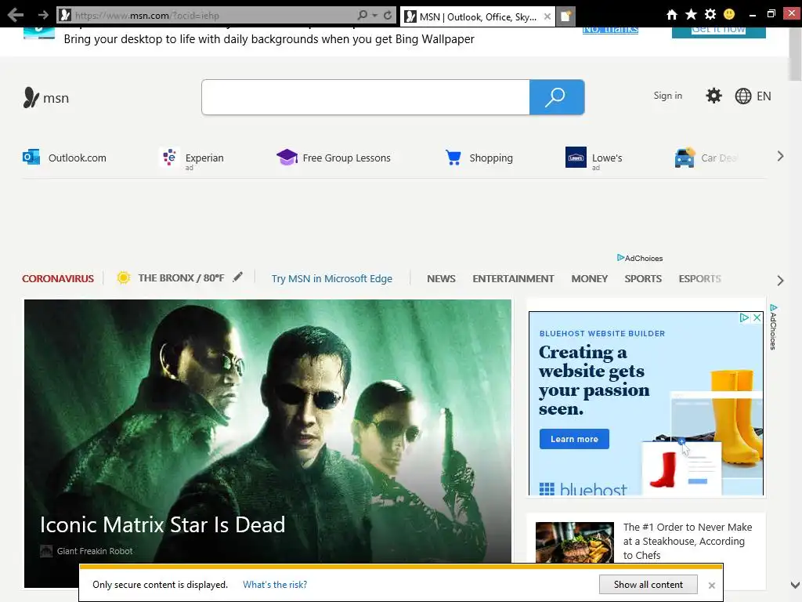Viewport: 802px width, 602px height.
Task: Click Try MSN in Microsoft Edge link
Action: [332, 278]
